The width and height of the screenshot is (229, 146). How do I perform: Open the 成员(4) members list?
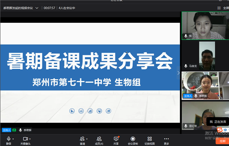click(x=99, y=140)
